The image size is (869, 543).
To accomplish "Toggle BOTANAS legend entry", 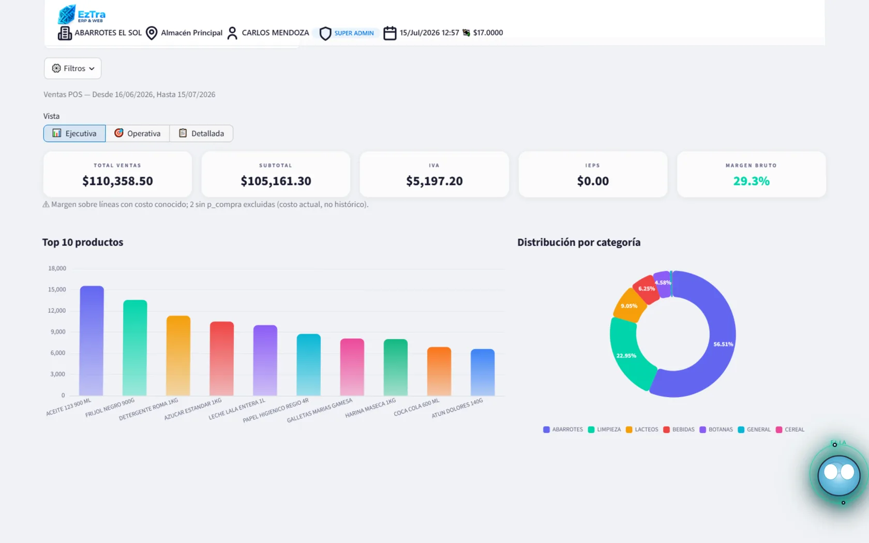I will coord(716,430).
